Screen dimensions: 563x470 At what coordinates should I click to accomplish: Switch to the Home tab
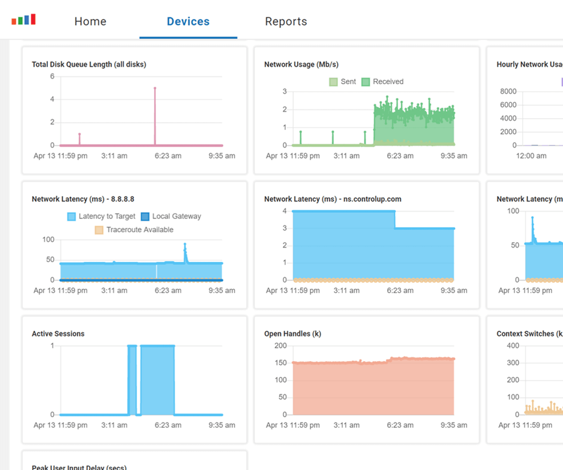pyautogui.click(x=90, y=22)
